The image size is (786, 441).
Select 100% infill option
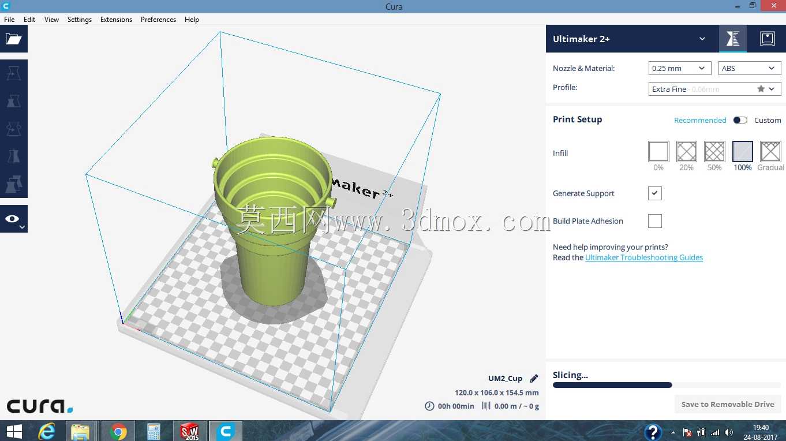743,151
